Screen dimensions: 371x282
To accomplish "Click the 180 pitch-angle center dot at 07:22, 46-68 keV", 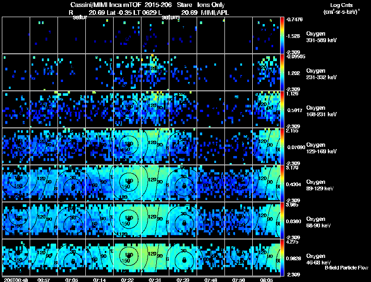I will tap(129, 256).
